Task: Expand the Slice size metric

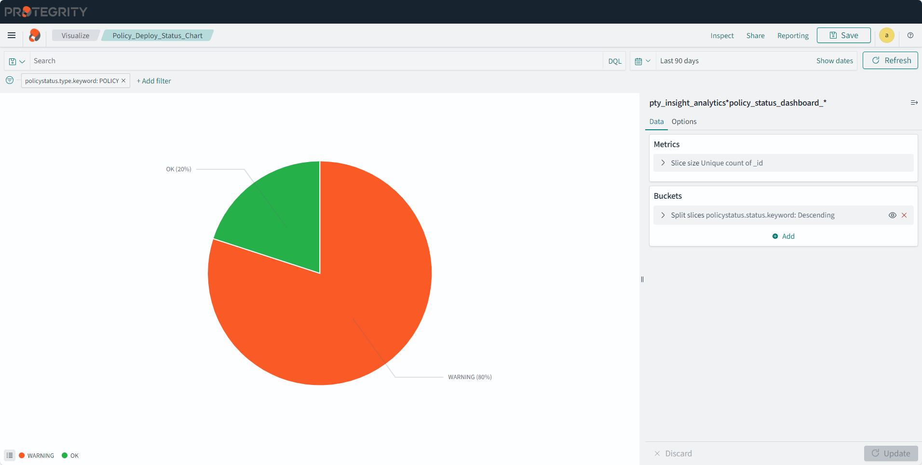Action: (x=663, y=163)
